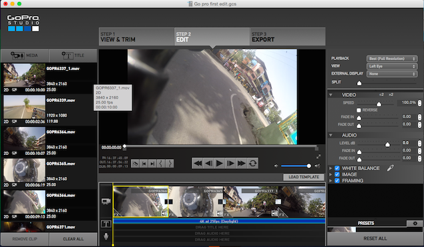Expand the White Balance section
The height and width of the screenshot is (247, 424).
(x=331, y=168)
